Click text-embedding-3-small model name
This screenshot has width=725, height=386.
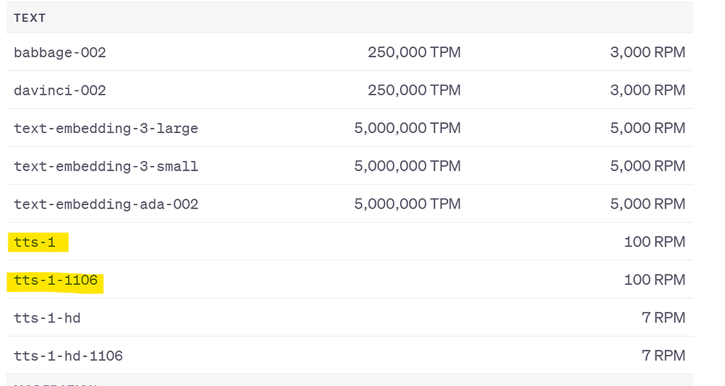pos(105,167)
